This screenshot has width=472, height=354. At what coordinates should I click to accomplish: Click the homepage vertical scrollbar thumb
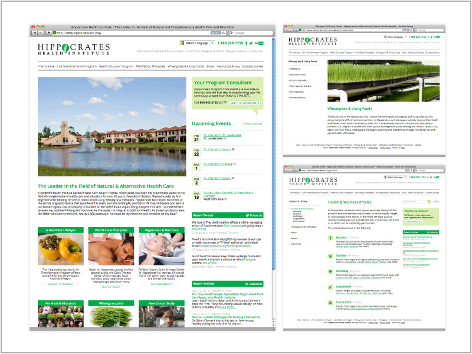point(273,153)
